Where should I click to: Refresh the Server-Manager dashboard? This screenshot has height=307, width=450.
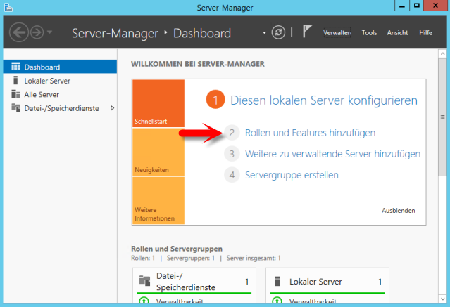click(280, 33)
